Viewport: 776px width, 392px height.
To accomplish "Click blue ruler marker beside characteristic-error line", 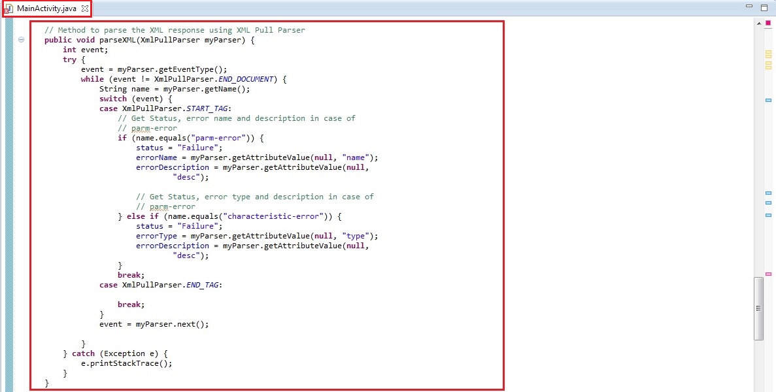I will coord(768,214).
